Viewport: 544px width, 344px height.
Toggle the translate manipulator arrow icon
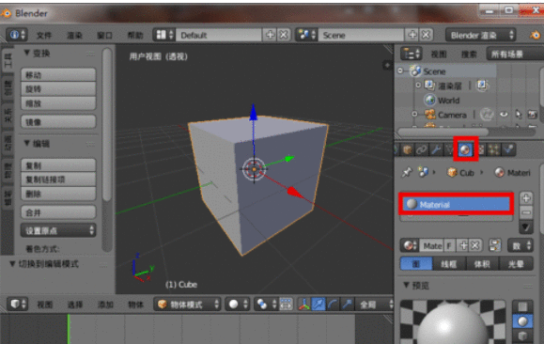click(x=319, y=305)
